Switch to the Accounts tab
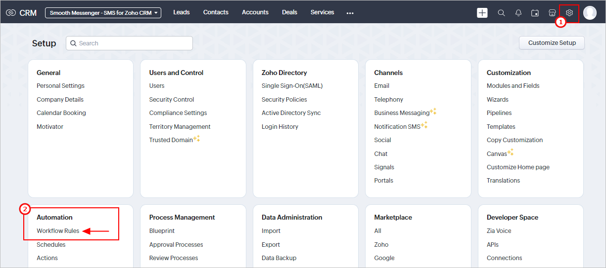This screenshot has height=268, width=606. click(255, 12)
